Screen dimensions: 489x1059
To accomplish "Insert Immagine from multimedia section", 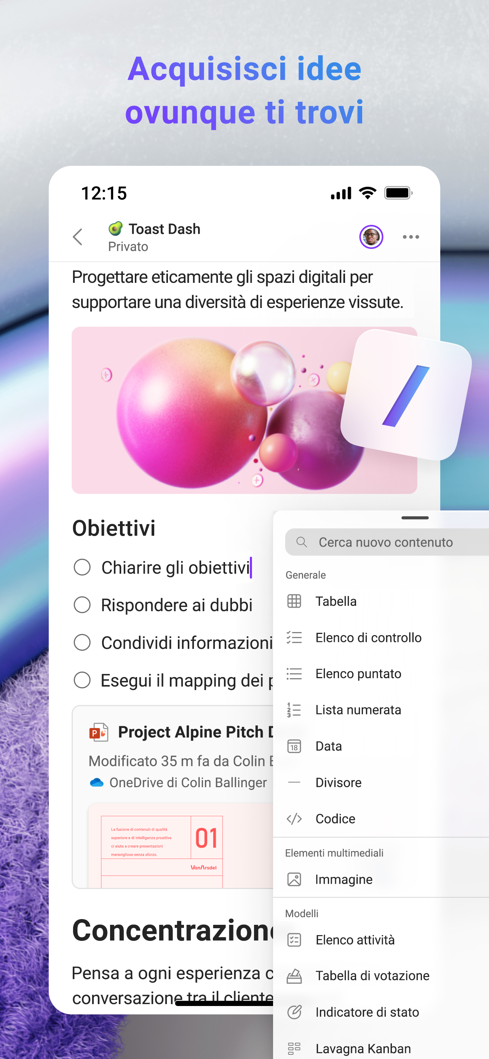I will point(381,879).
